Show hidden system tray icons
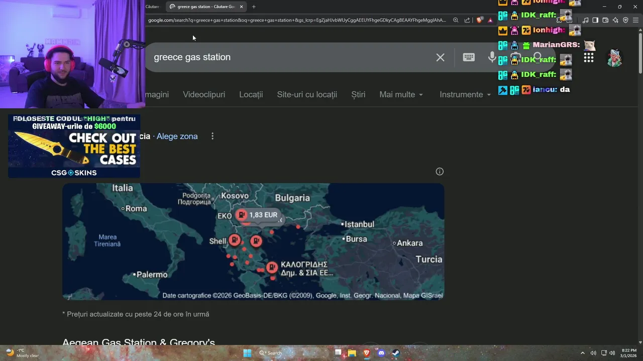643x361 pixels. click(x=583, y=353)
